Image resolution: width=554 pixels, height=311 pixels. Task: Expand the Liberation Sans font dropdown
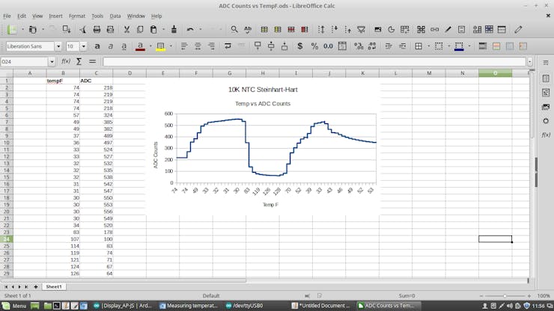coord(58,46)
